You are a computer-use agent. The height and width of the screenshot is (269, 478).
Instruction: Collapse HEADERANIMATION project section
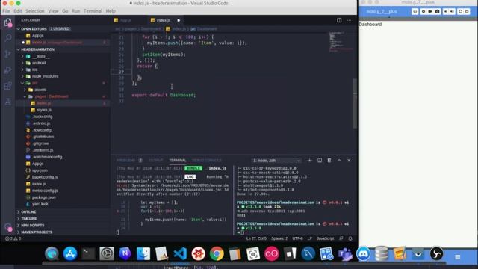[x=63, y=49]
